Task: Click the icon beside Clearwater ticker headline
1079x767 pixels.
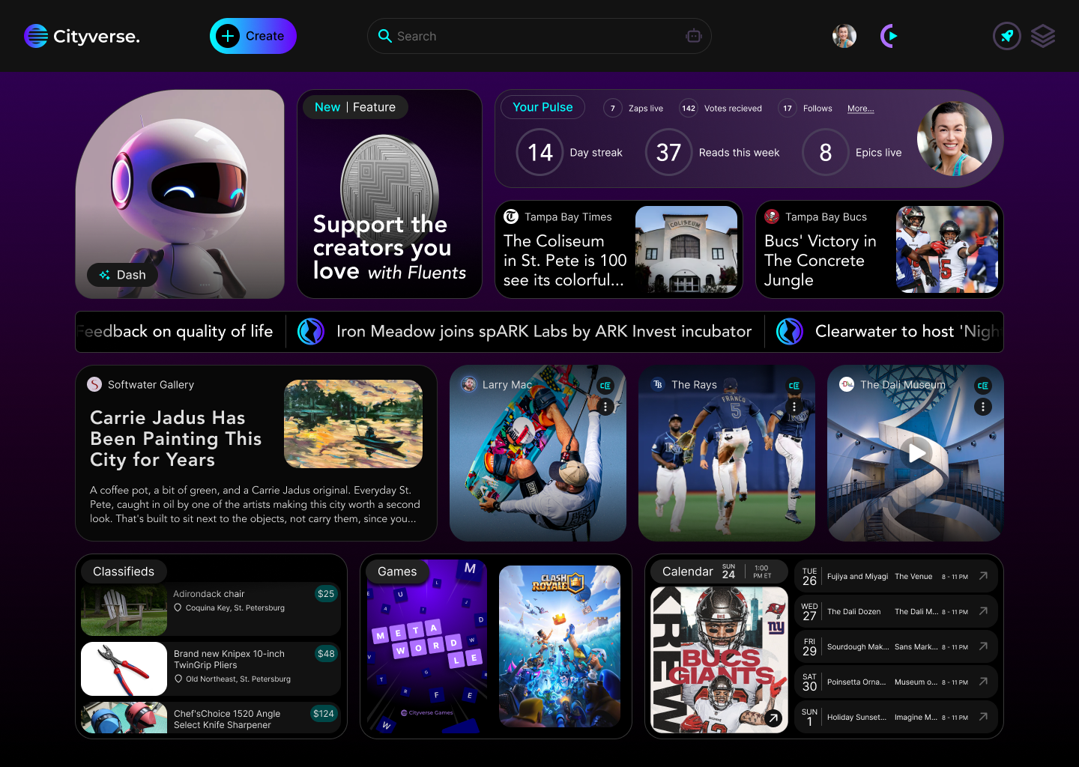Action: click(790, 331)
